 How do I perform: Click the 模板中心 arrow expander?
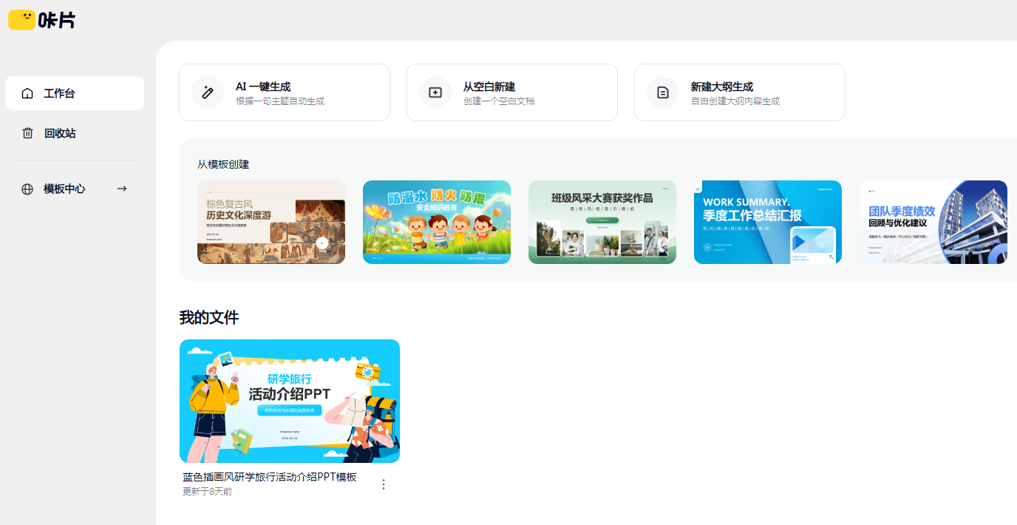click(122, 189)
